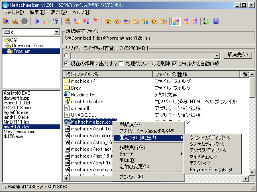
Task: Click the color bars with question mark icon
Action: [x=194, y=21]
